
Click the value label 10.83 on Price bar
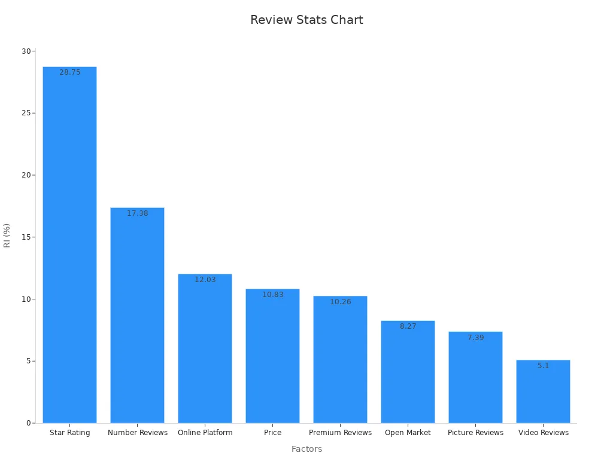(273, 294)
